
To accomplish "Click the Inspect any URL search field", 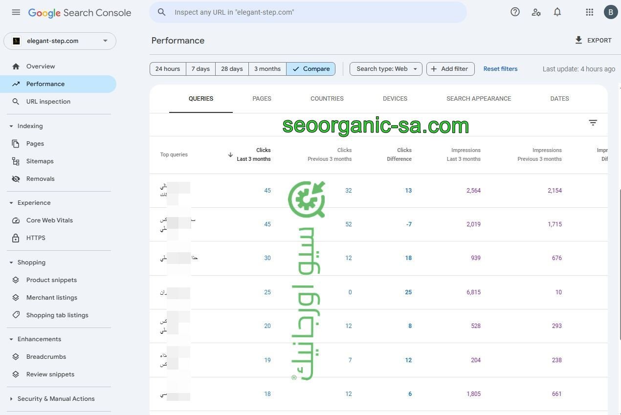I will (313, 12).
